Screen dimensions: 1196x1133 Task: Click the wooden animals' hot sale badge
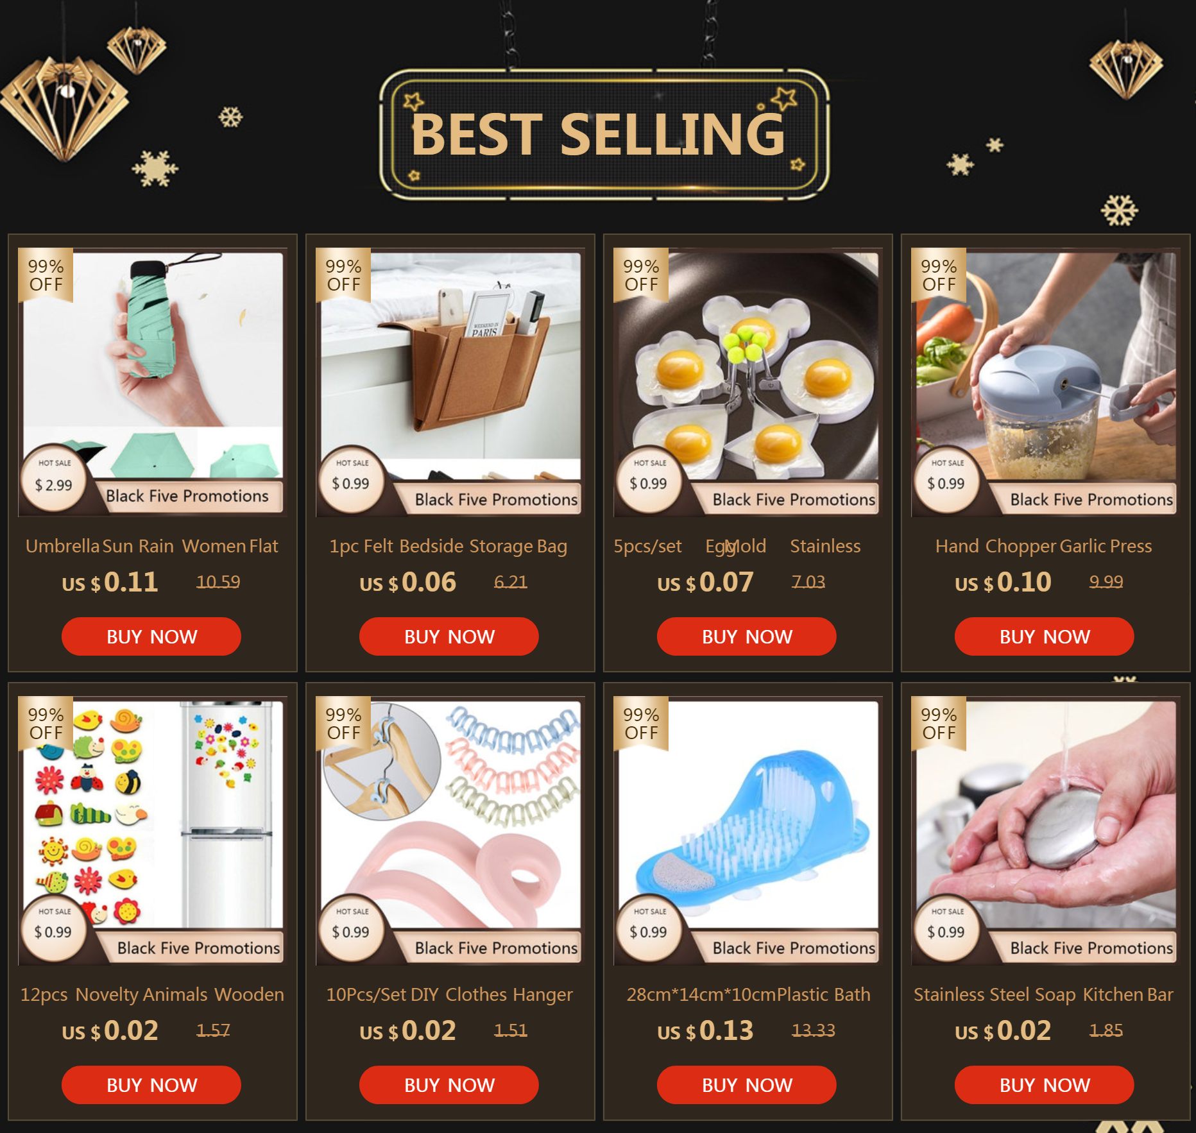[x=54, y=927]
